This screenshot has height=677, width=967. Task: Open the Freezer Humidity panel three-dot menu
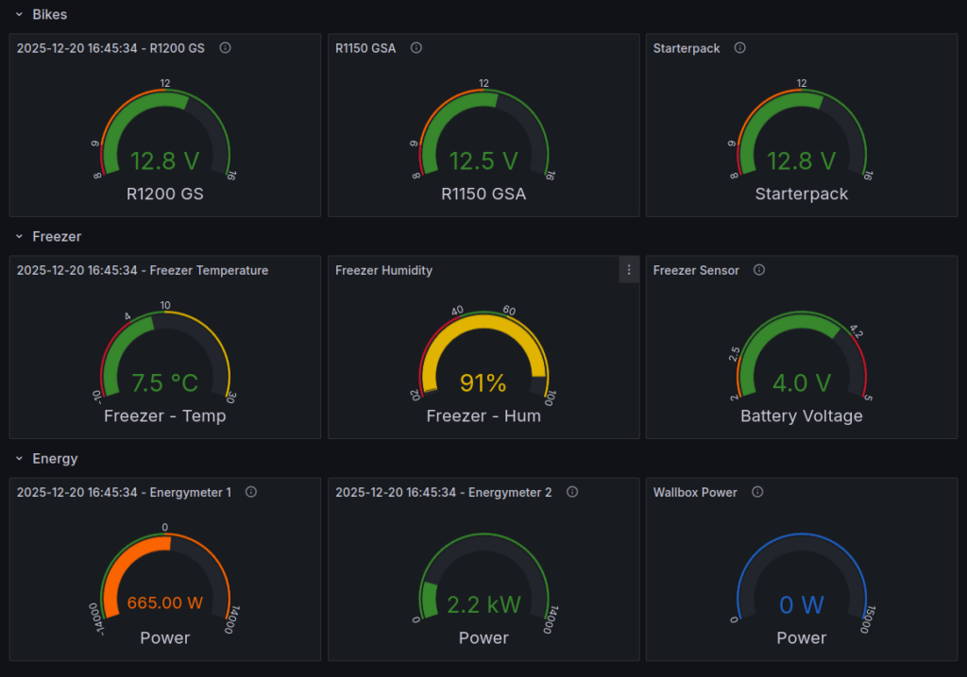(x=629, y=270)
